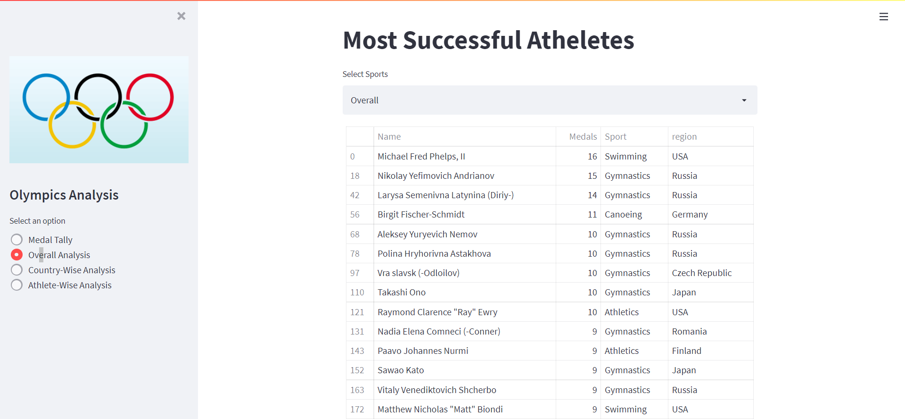Click the region column header
Screen dimensions: 905x419
tap(684, 136)
